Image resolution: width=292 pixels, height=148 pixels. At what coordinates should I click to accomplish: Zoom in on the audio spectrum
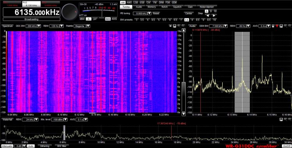click(x=286, y=26)
